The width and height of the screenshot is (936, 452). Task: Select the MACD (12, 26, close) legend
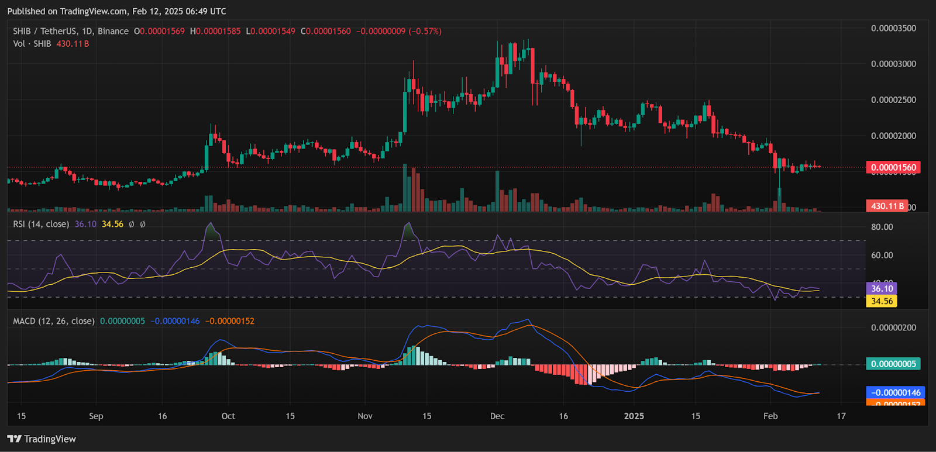click(x=54, y=321)
